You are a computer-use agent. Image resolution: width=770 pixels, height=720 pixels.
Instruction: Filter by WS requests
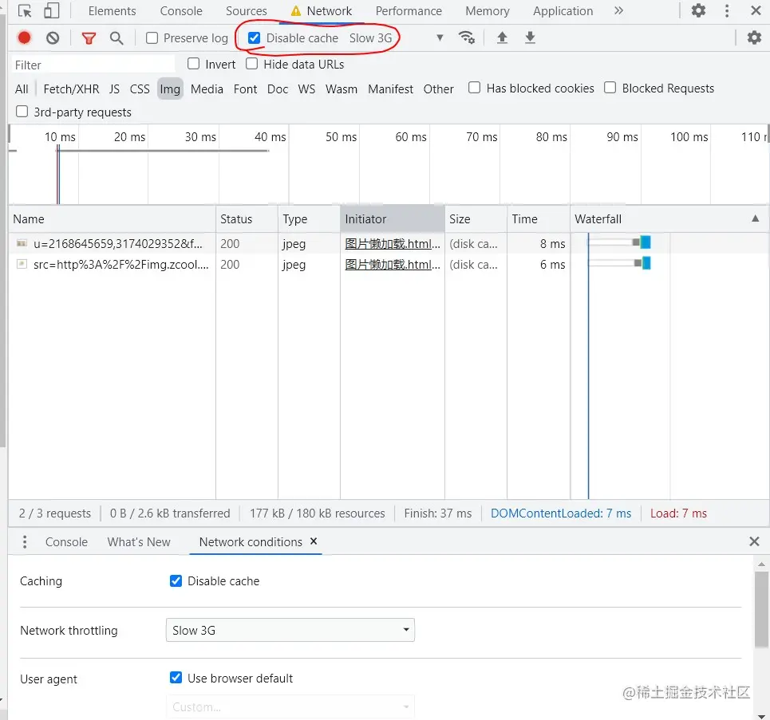coord(306,89)
